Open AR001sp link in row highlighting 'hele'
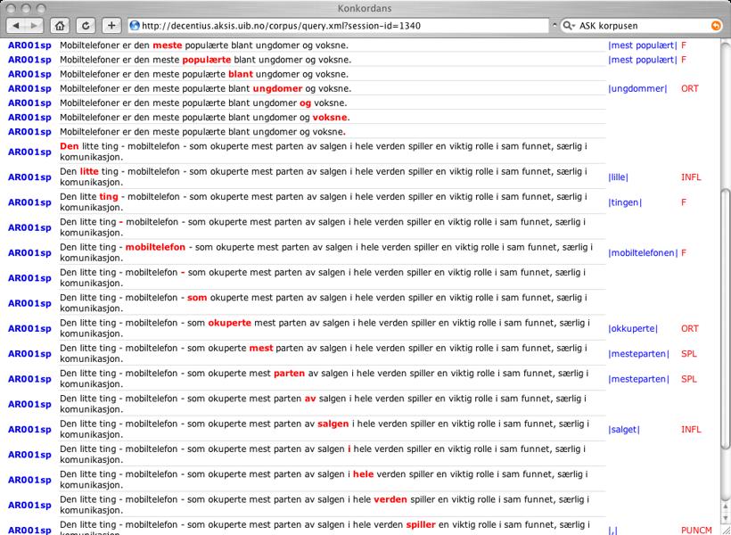731x535 pixels. click(29, 480)
